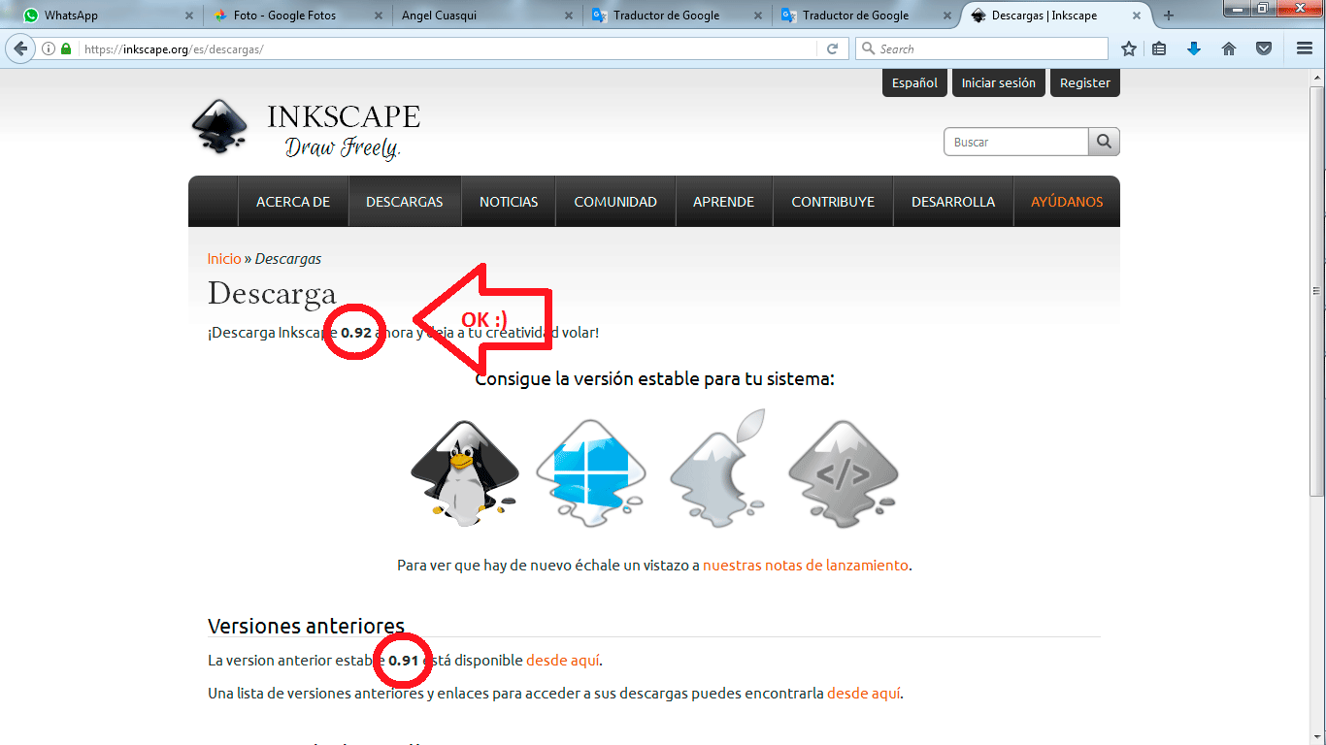Open the NOTICIAS menu item
The image size is (1326, 745).
point(509,202)
